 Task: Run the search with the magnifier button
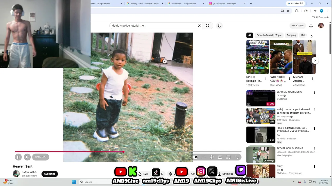[x=208, y=26]
